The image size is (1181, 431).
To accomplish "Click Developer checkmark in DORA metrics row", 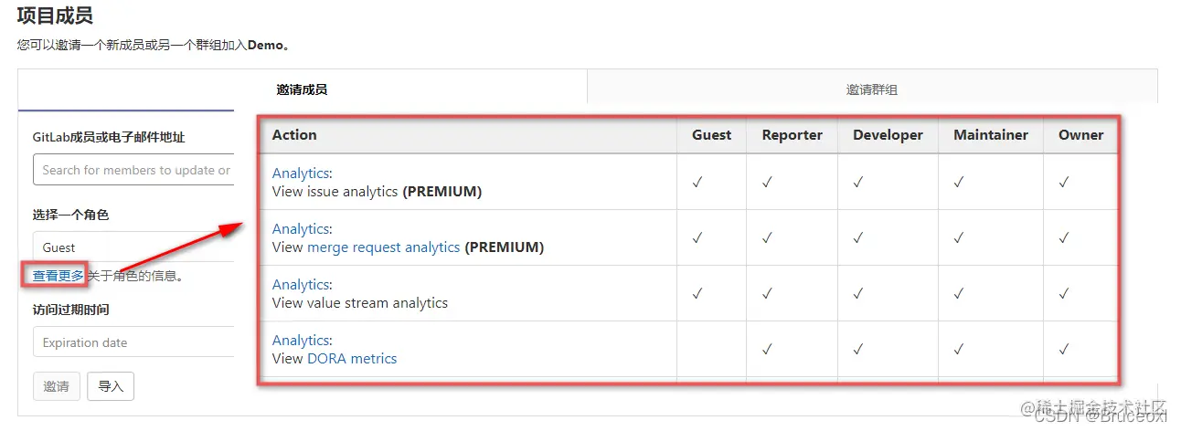I will (858, 349).
